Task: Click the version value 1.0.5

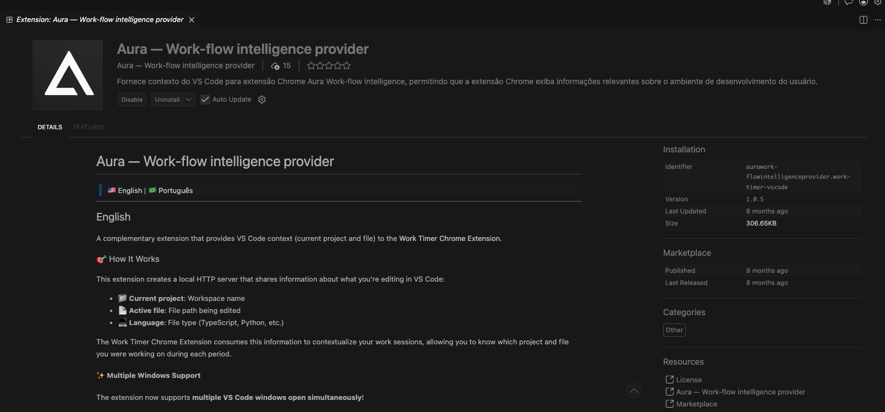Action: coord(755,199)
